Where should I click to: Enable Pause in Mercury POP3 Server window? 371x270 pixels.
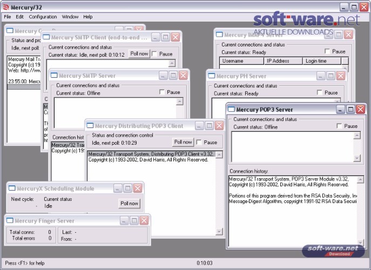tap(339, 126)
